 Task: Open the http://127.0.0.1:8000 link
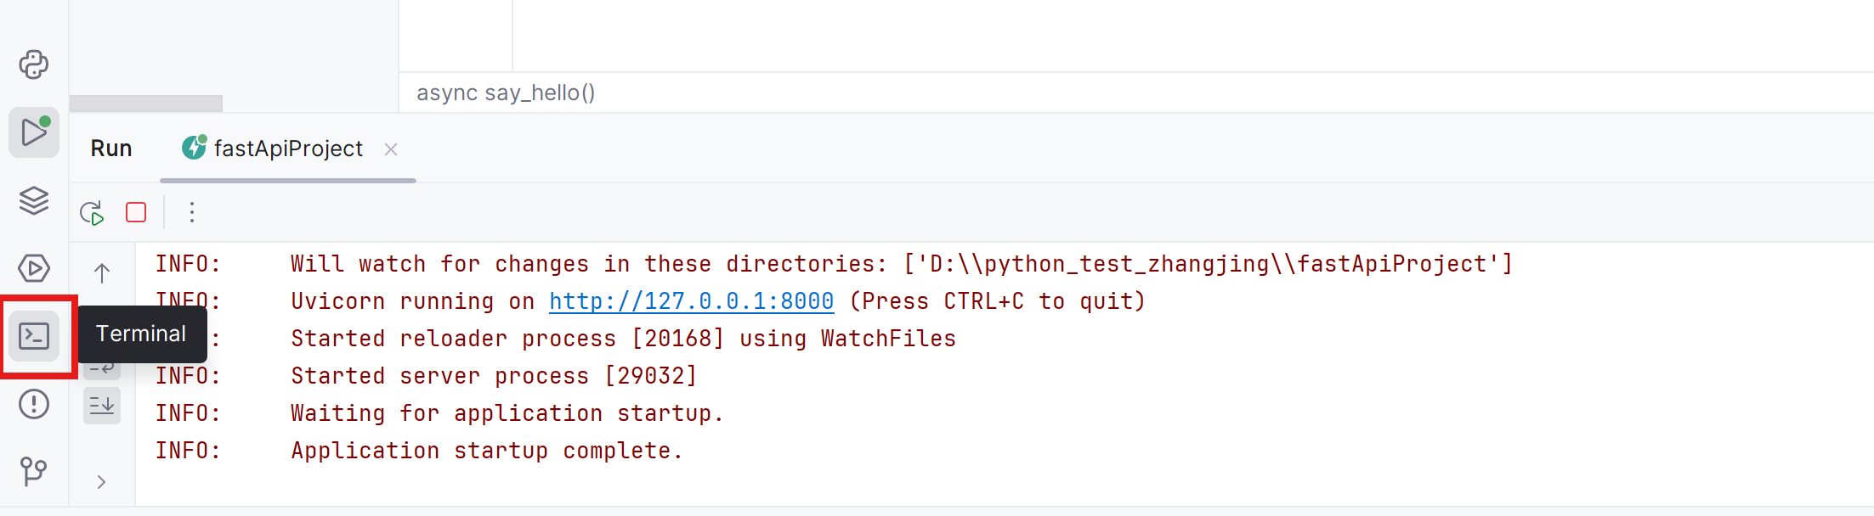pyautogui.click(x=692, y=301)
